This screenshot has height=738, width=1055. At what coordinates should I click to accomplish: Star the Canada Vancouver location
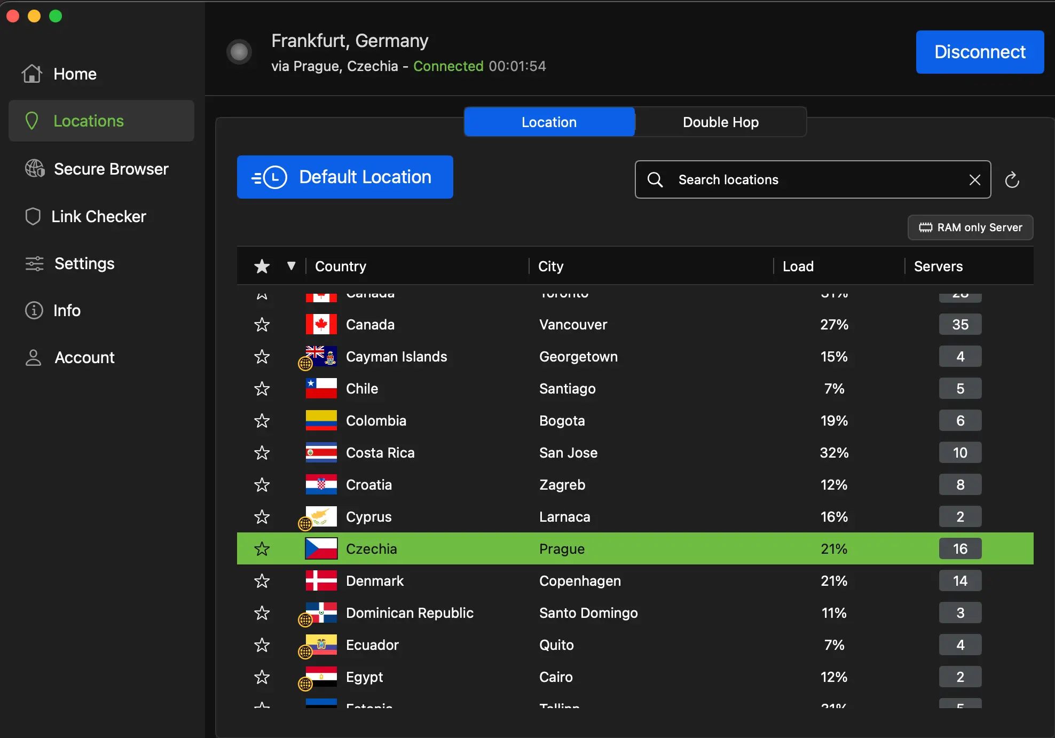click(x=262, y=324)
